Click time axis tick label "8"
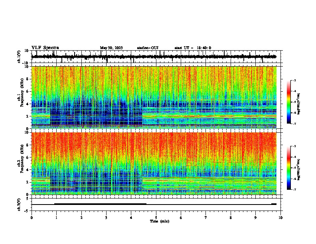 click(231, 218)
